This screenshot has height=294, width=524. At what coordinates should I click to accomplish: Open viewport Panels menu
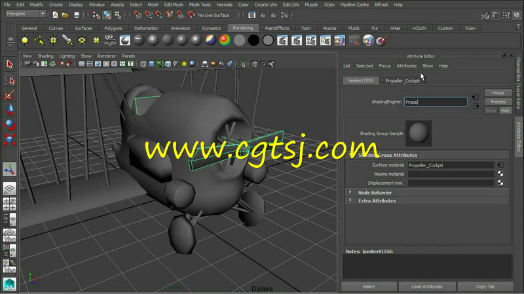[128, 56]
